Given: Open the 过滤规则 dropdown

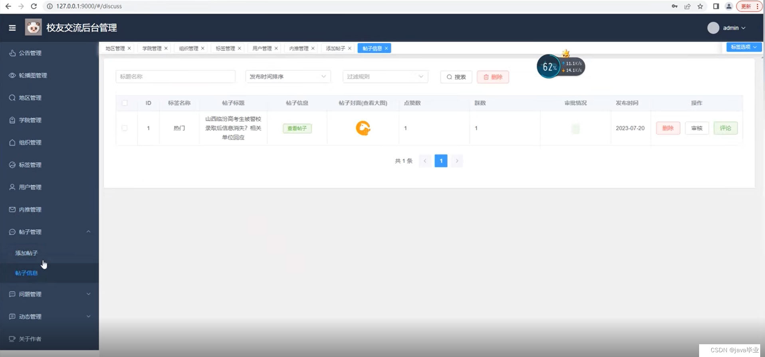Looking at the screenshot, I should (x=385, y=77).
